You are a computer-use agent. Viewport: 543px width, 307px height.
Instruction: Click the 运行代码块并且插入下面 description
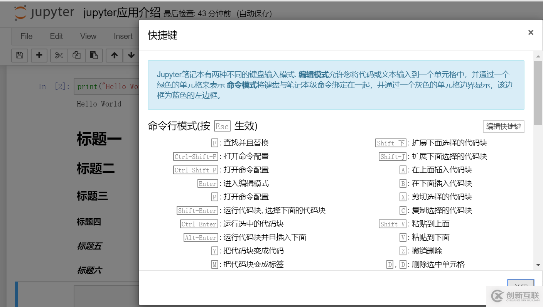265,238
